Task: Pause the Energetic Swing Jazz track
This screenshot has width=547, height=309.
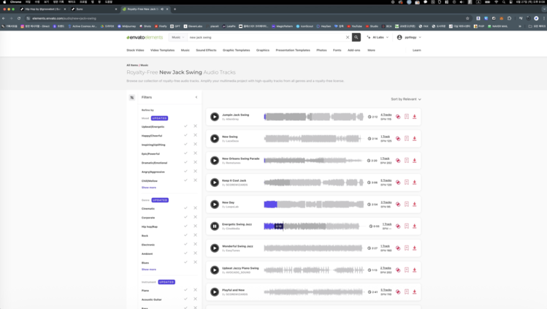Action: [215, 226]
